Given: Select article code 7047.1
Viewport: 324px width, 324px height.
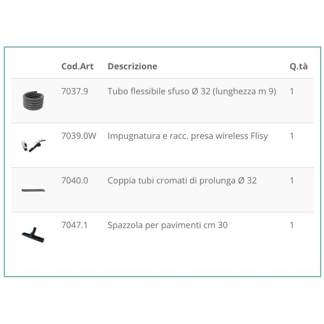Looking at the screenshot, I should [x=74, y=225].
